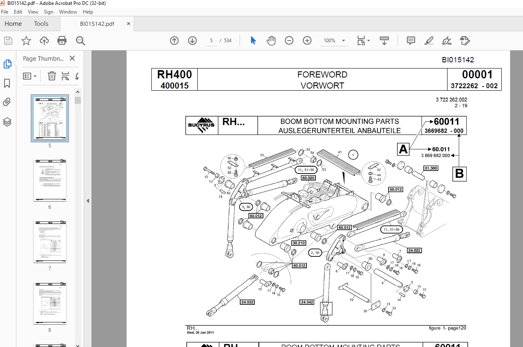
Task: Click the 01.300 part label in diagram
Action: coord(431,168)
